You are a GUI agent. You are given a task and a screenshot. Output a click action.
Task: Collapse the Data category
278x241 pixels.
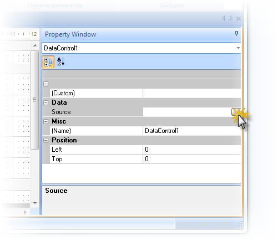click(x=46, y=102)
